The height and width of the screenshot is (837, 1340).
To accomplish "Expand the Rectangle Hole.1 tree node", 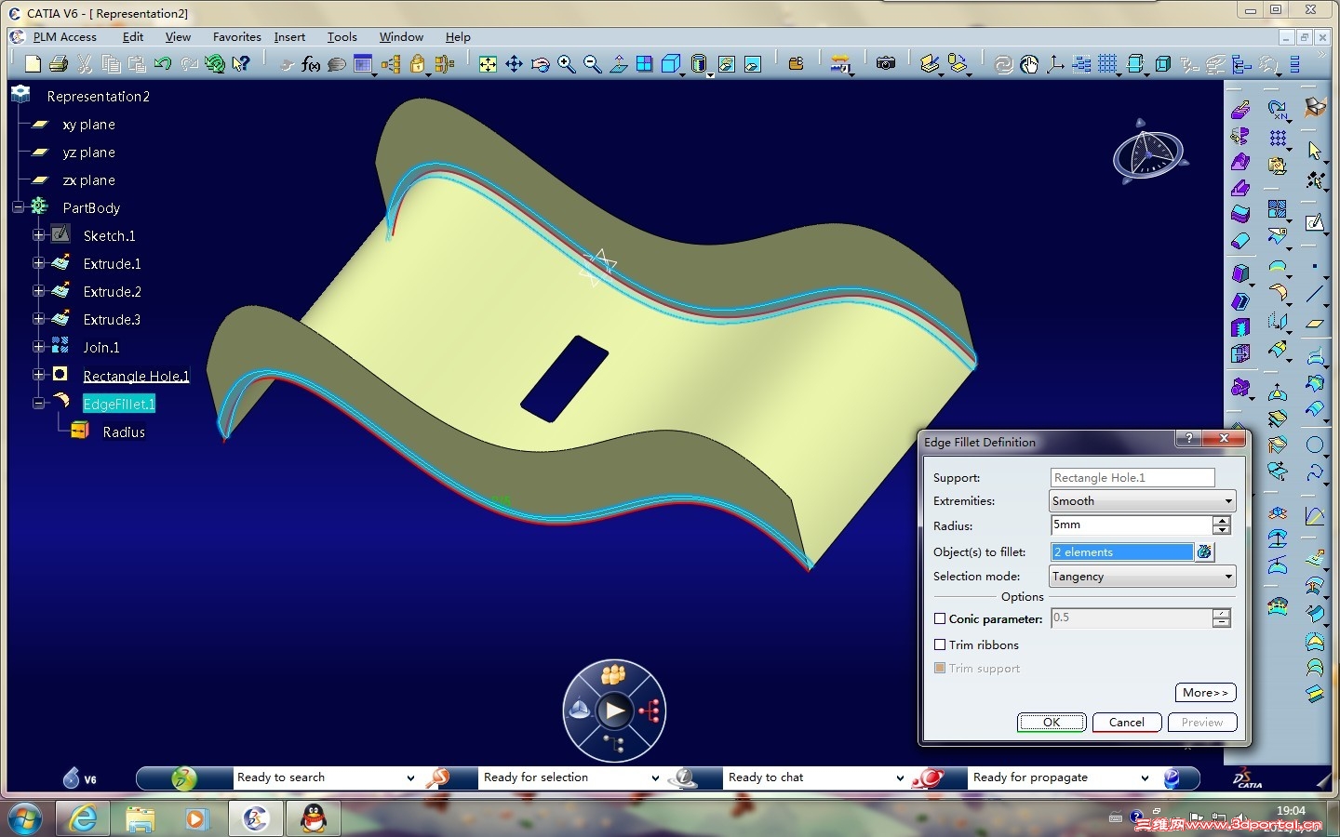I will tap(38, 375).
